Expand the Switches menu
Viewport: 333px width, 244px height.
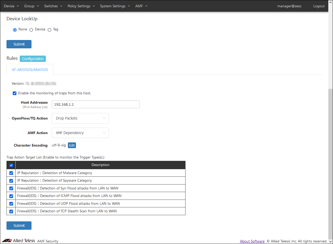pyautogui.click(x=53, y=6)
